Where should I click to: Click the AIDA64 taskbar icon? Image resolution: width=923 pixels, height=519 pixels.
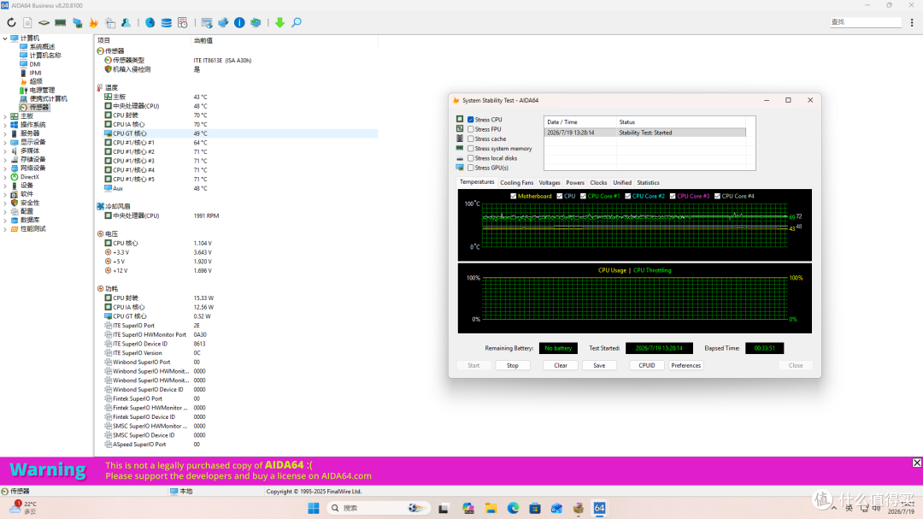[599, 508]
